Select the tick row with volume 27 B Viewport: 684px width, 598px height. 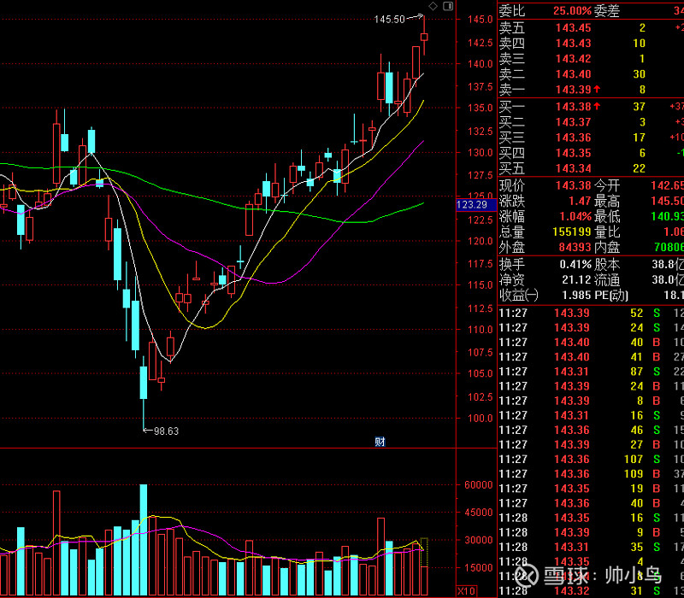(591, 445)
